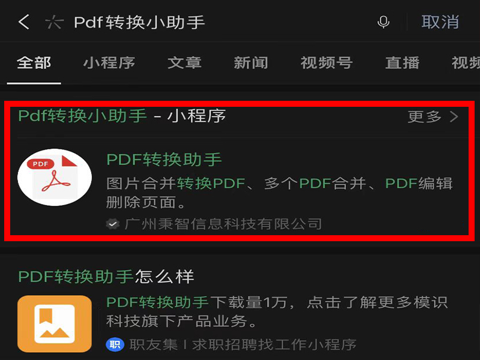Switch to the 文章 tab

pyautogui.click(x=184, y=63)
